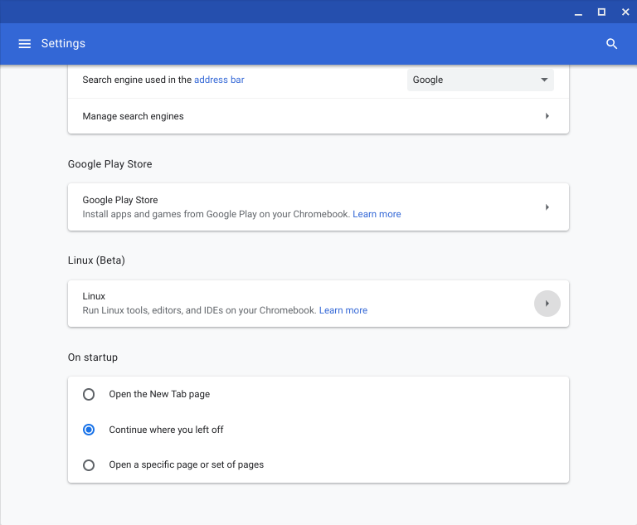Click the Google Play Store row title

(x=119, y=200)
